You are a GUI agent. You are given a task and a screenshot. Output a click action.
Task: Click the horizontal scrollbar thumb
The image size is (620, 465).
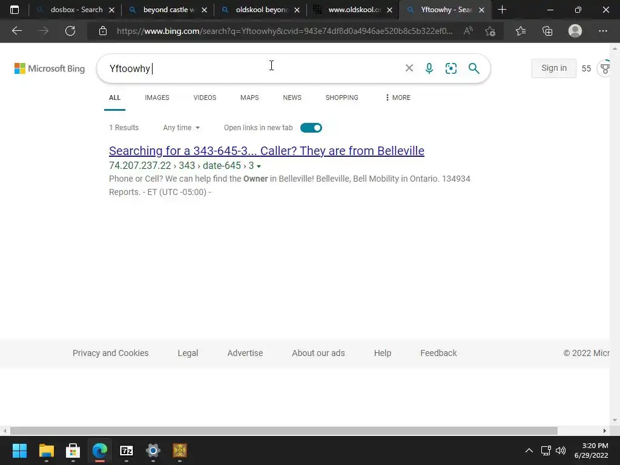point(283,430)
